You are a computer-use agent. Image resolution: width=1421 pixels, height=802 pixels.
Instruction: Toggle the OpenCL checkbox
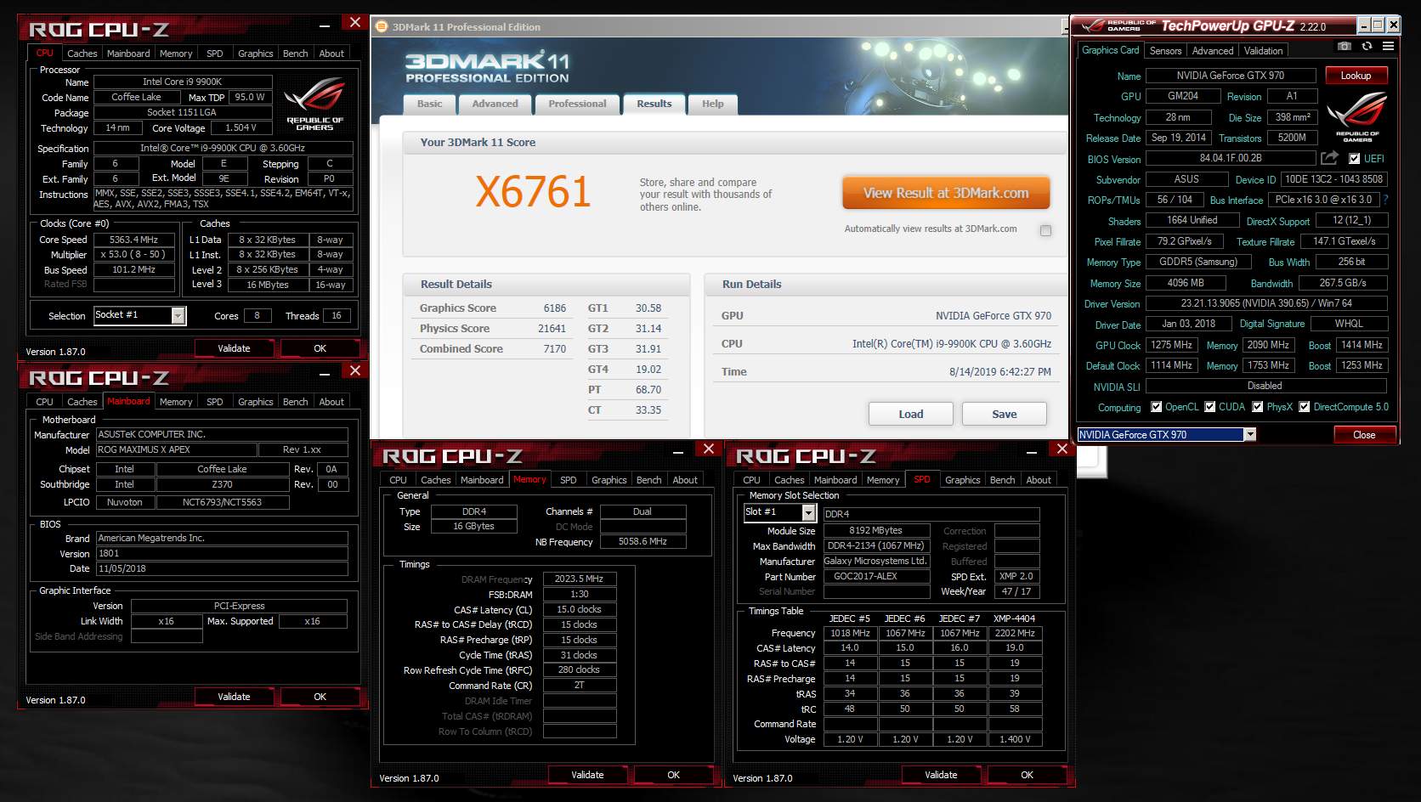click(x=1156, y=407)
